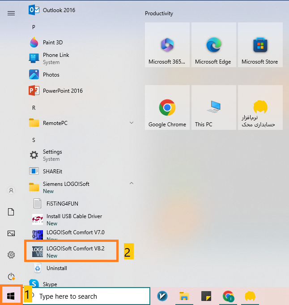The width and height of the screenshot is (289, 305).
Task: Open Outlook 2016 from the app list
Action: tap(52, 10)
